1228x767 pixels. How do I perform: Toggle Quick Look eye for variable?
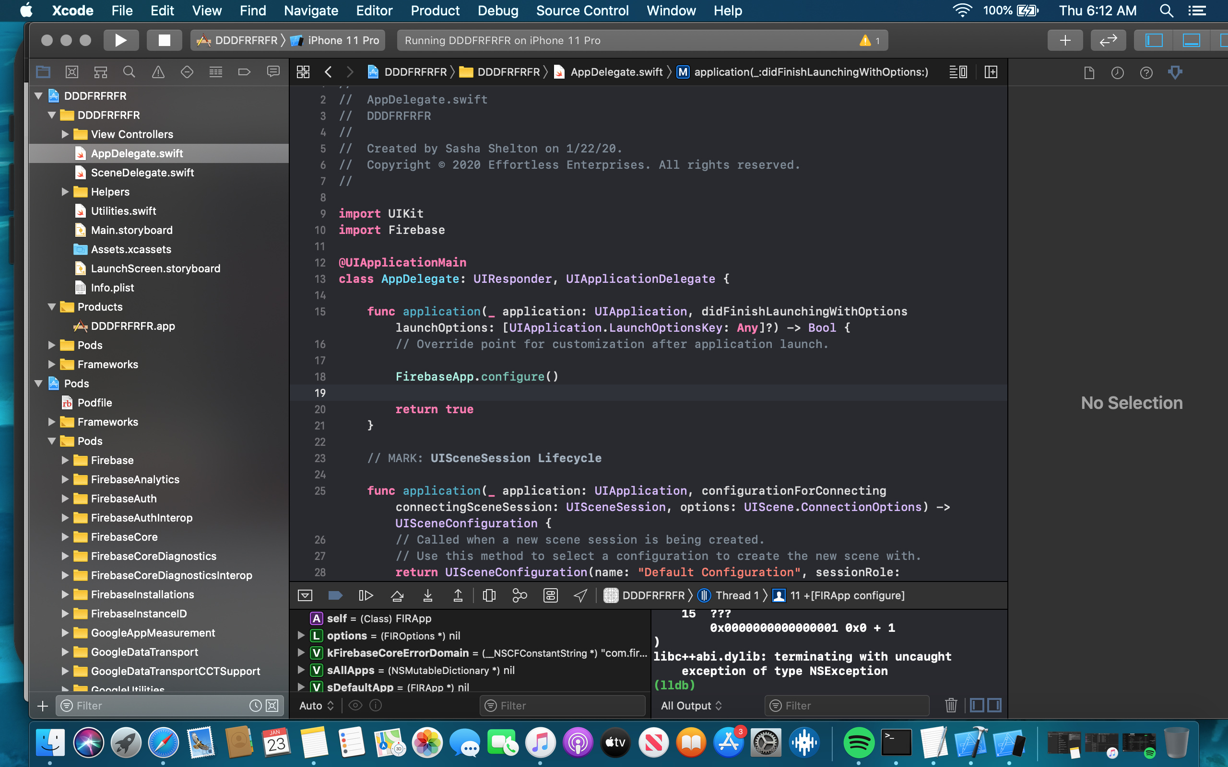[355, 705]
